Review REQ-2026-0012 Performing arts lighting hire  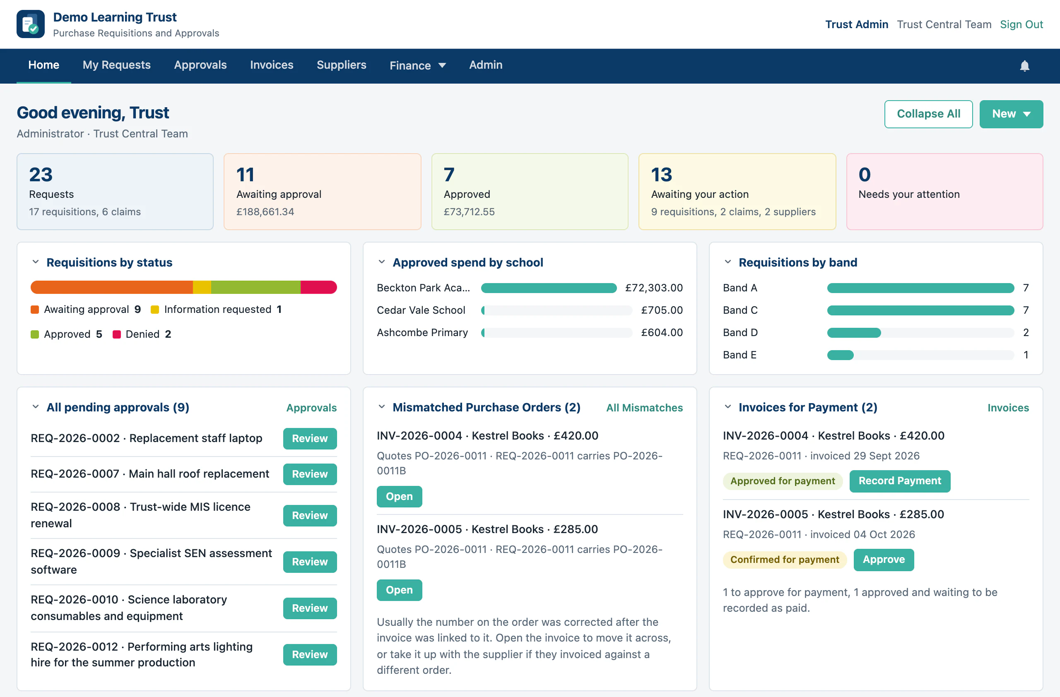[310, 654]
